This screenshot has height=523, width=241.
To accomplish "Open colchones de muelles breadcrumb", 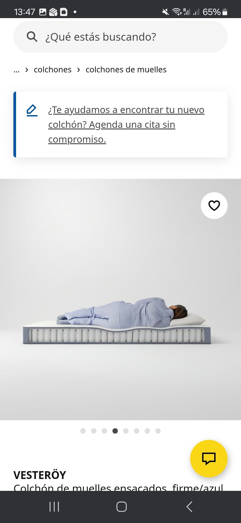I will (126, 70).
